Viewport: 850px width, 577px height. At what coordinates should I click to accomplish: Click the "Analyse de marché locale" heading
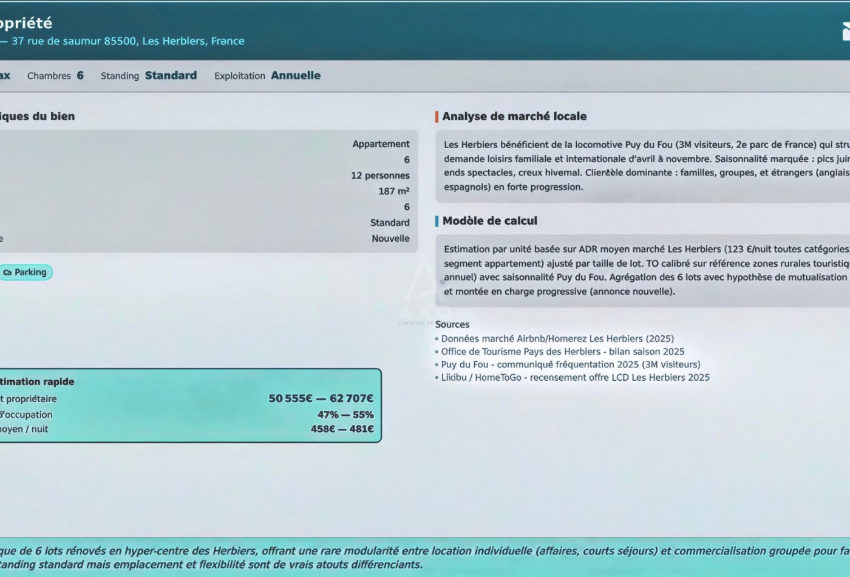click(x=514, y=116)
